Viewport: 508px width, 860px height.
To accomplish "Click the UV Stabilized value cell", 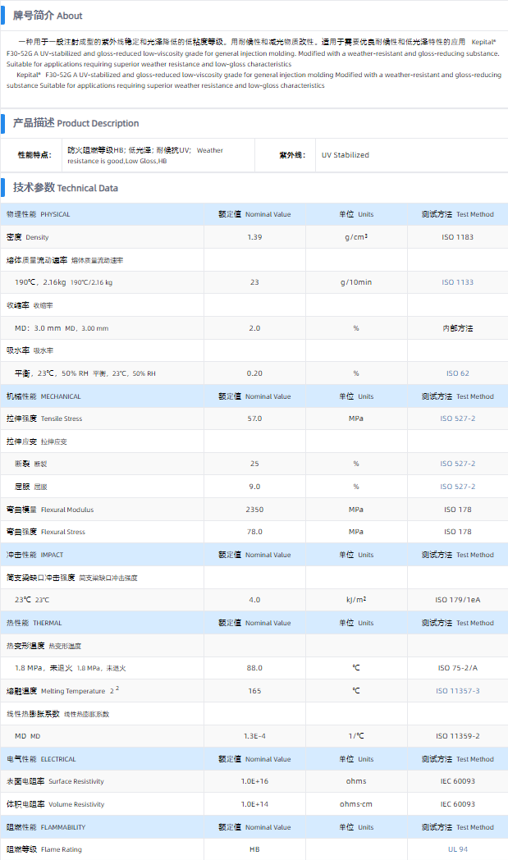I will coord(345,155).
